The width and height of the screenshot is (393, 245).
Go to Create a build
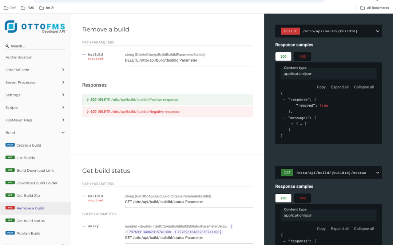pyautogui.click(x=29, y=145)
